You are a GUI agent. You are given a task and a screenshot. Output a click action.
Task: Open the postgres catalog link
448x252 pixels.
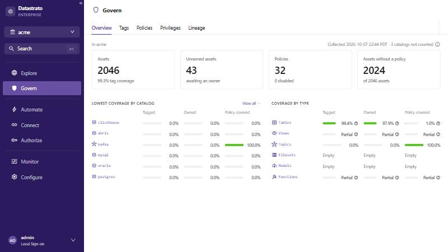point(106,176)
